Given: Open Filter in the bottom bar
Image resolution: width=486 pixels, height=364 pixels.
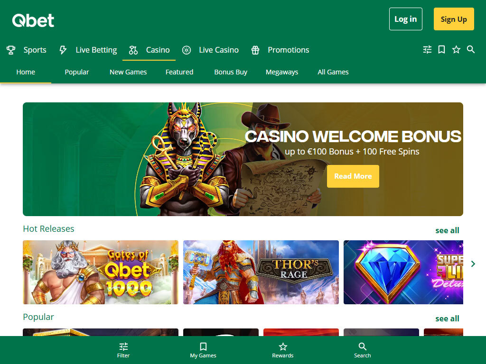Looking at the screenshot, I should [x=123, y=350].
